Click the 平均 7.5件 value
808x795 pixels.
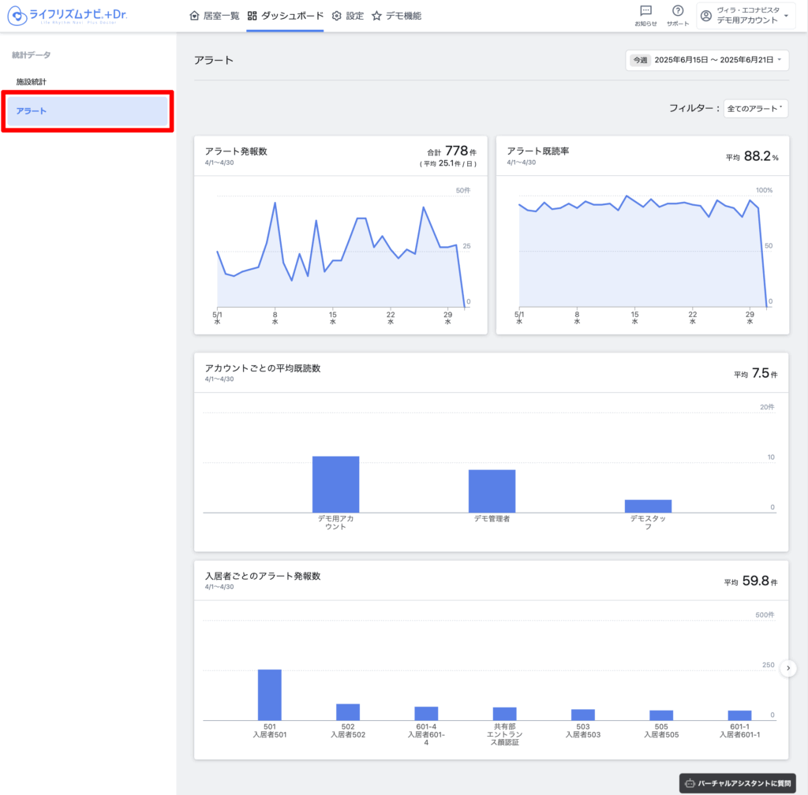pyautogui.click(x=755, y=373)
